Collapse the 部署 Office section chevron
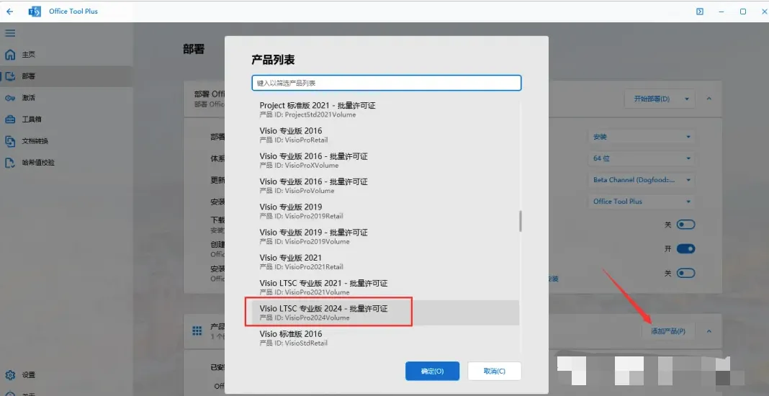769x396 pixels. click(x=709, y=99)
